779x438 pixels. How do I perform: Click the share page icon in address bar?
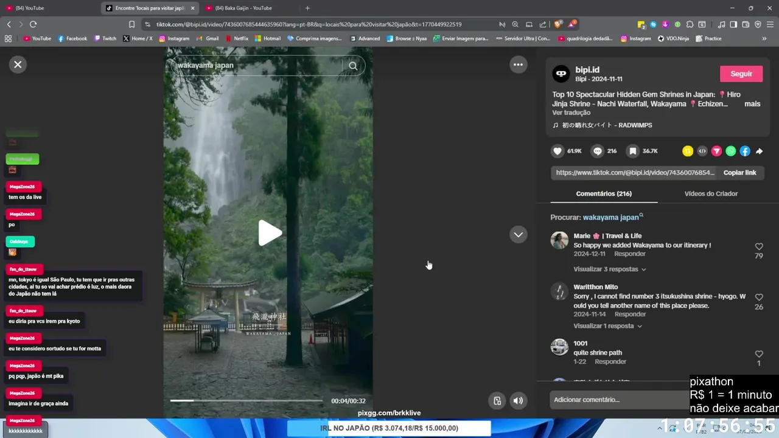tap(542, 24)
